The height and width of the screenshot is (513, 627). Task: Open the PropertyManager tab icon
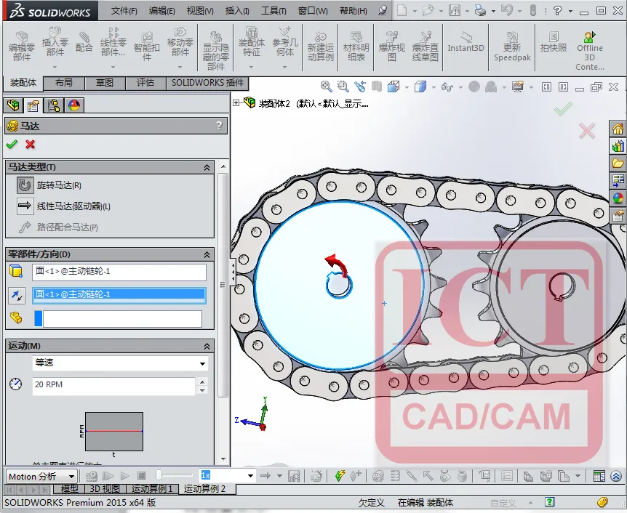[x=33, y=105]
